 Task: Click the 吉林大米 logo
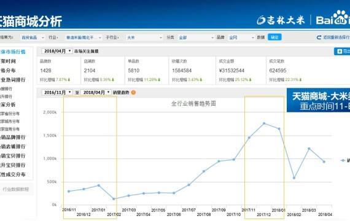(281, 20)
